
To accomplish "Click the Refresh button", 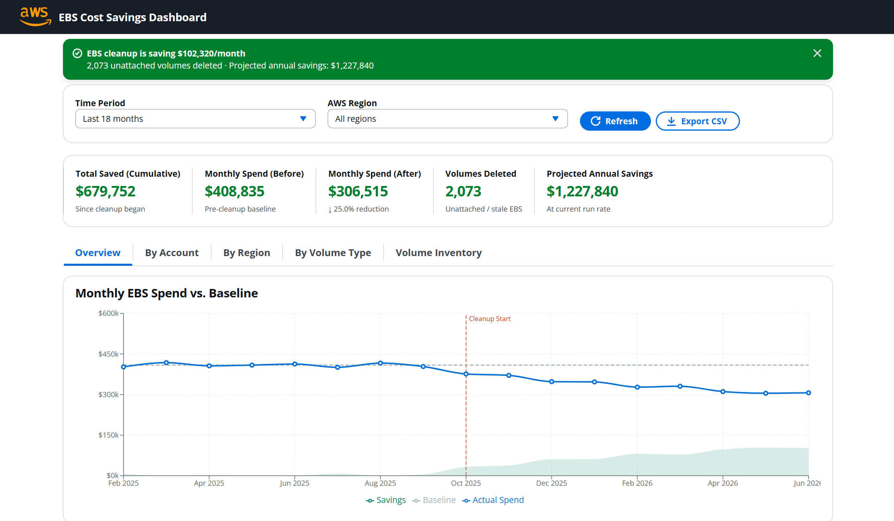I will pyautogui.click(x=615, y=121).
